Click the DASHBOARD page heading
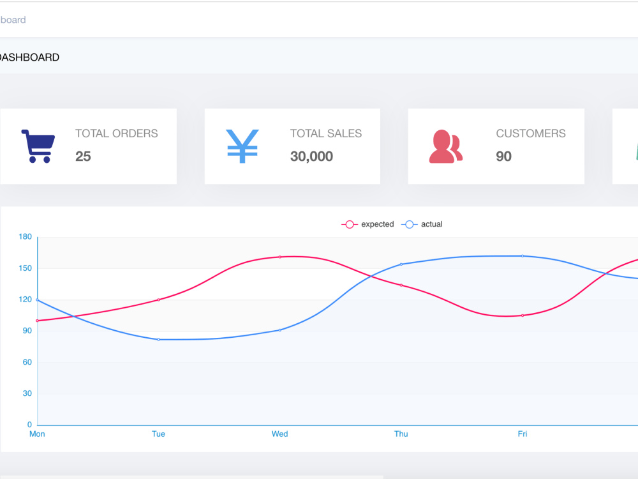The width and height of the screenshot is (638, 479). coord(29,57)
